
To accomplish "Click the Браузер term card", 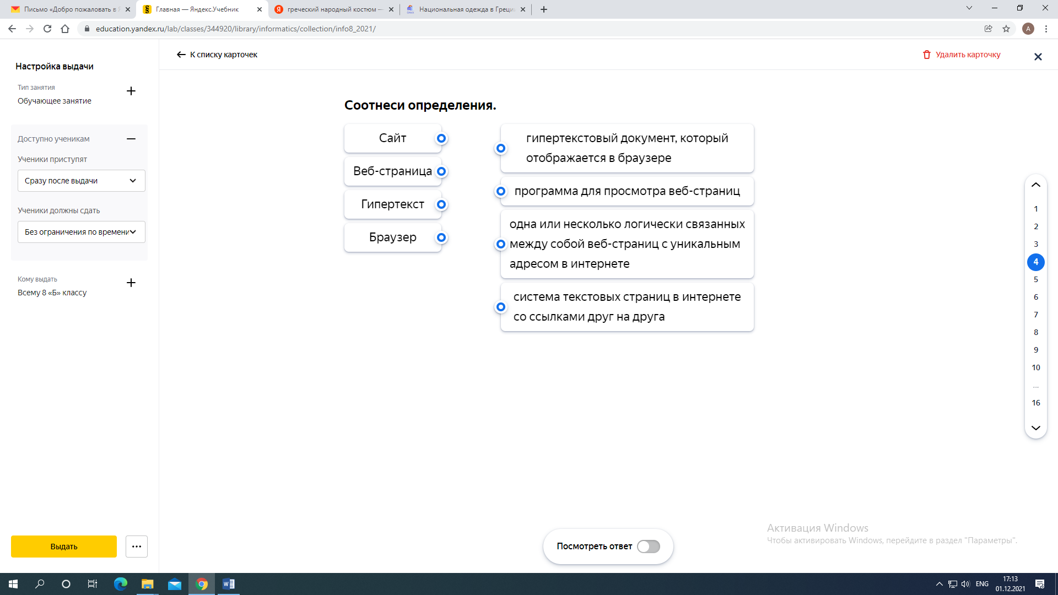I will click(x=392, y=237).
